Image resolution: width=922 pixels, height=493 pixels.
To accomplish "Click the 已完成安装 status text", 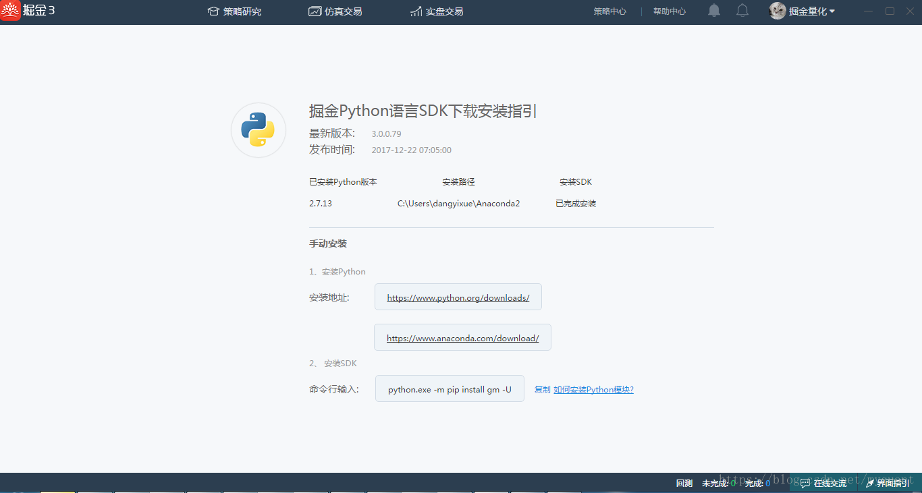I will point(576,203).
